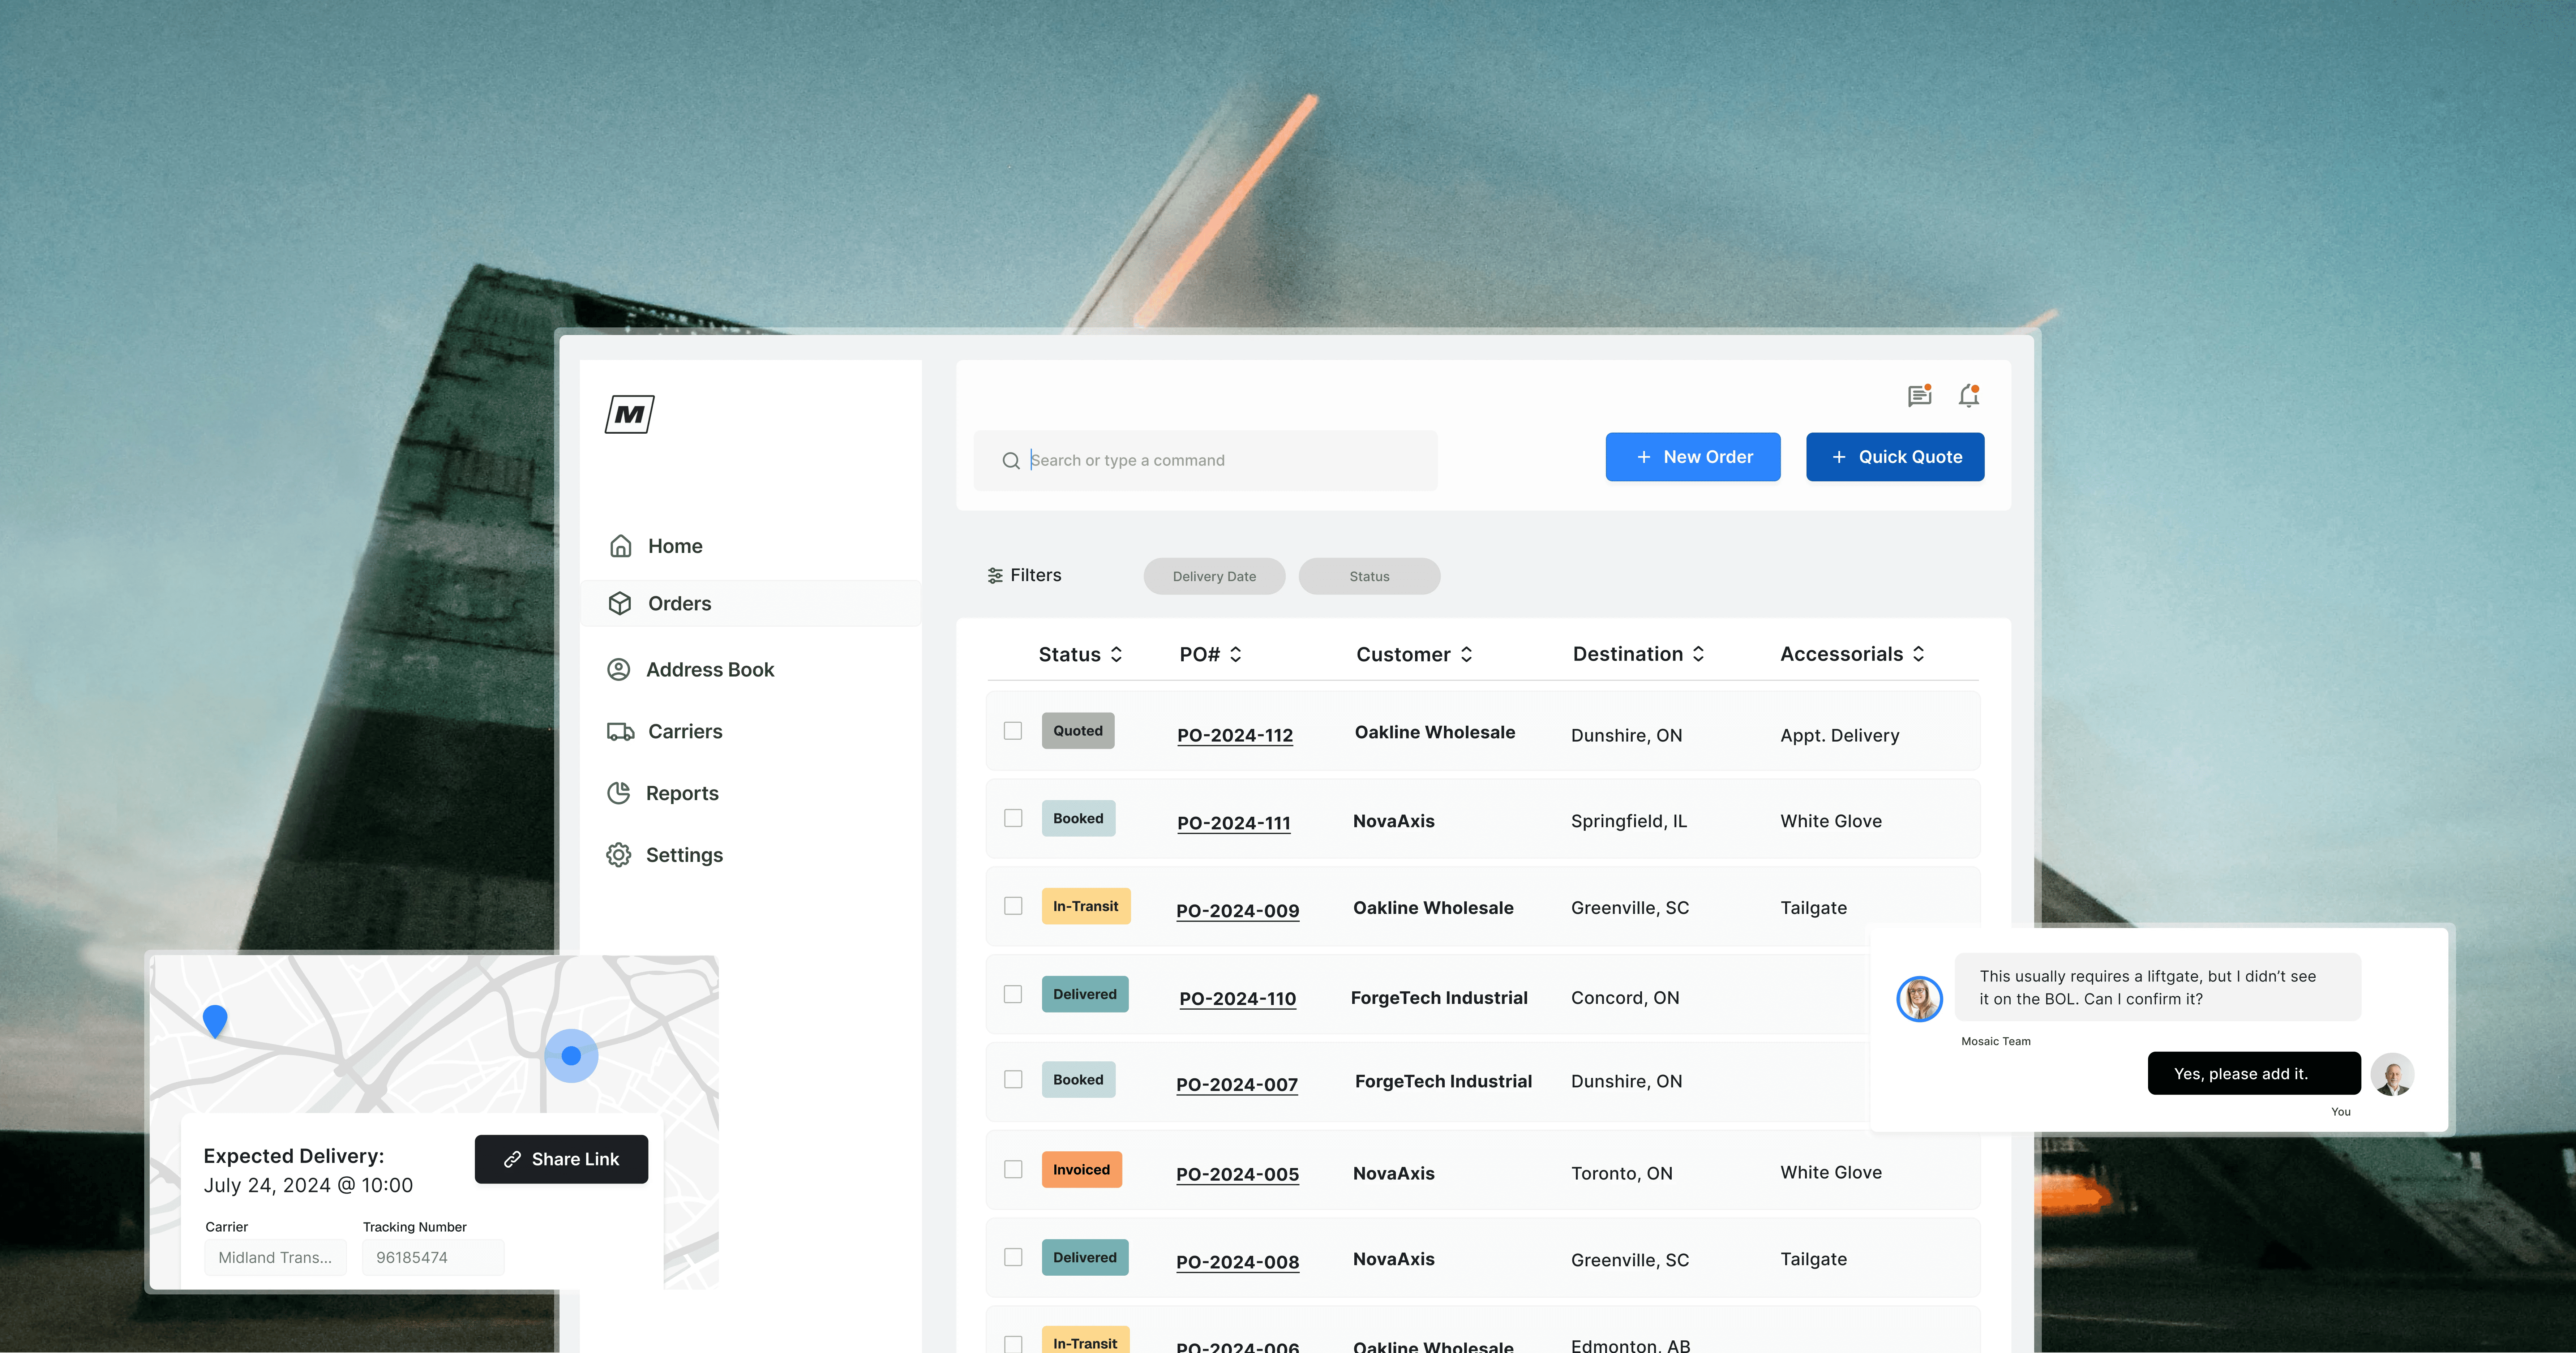Open the Delivery Date filter pill

pyautogui.click(x=1214, y=576)
